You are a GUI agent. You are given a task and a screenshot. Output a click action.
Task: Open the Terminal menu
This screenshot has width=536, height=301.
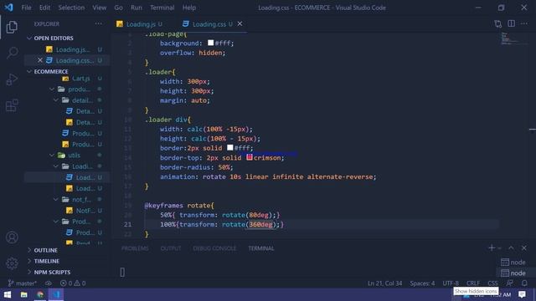point(162,8)
